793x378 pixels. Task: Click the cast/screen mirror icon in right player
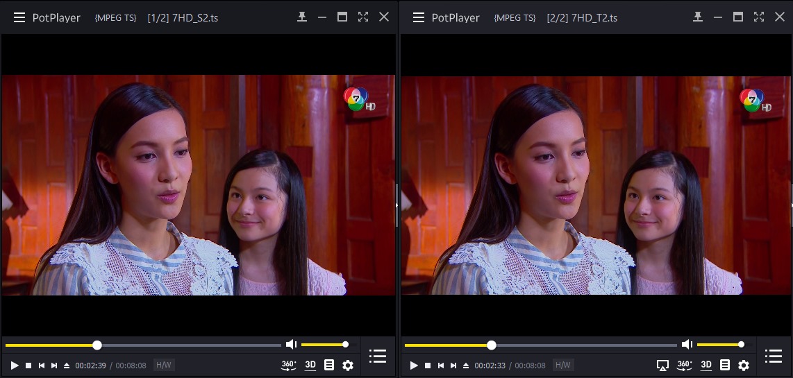coord(662,365)
